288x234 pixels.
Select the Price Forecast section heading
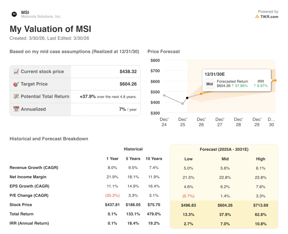tap(163, 51)
